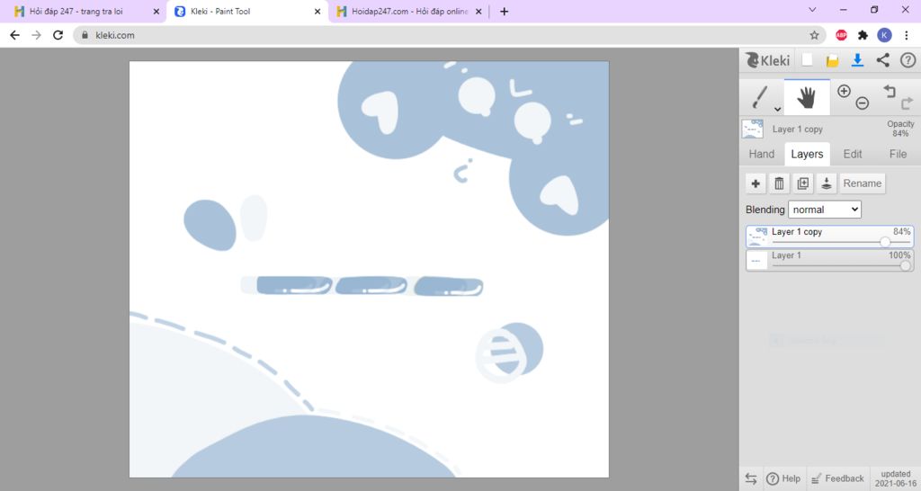Close the Hoidap247.com browser tab

pos(478,11)
